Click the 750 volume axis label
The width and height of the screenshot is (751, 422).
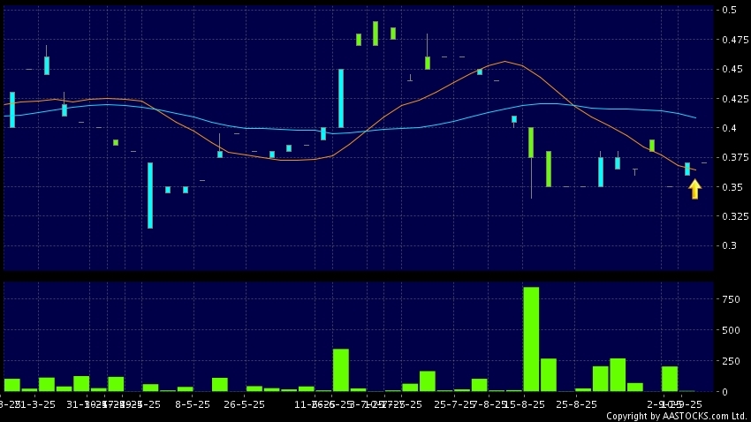(731, 299)
